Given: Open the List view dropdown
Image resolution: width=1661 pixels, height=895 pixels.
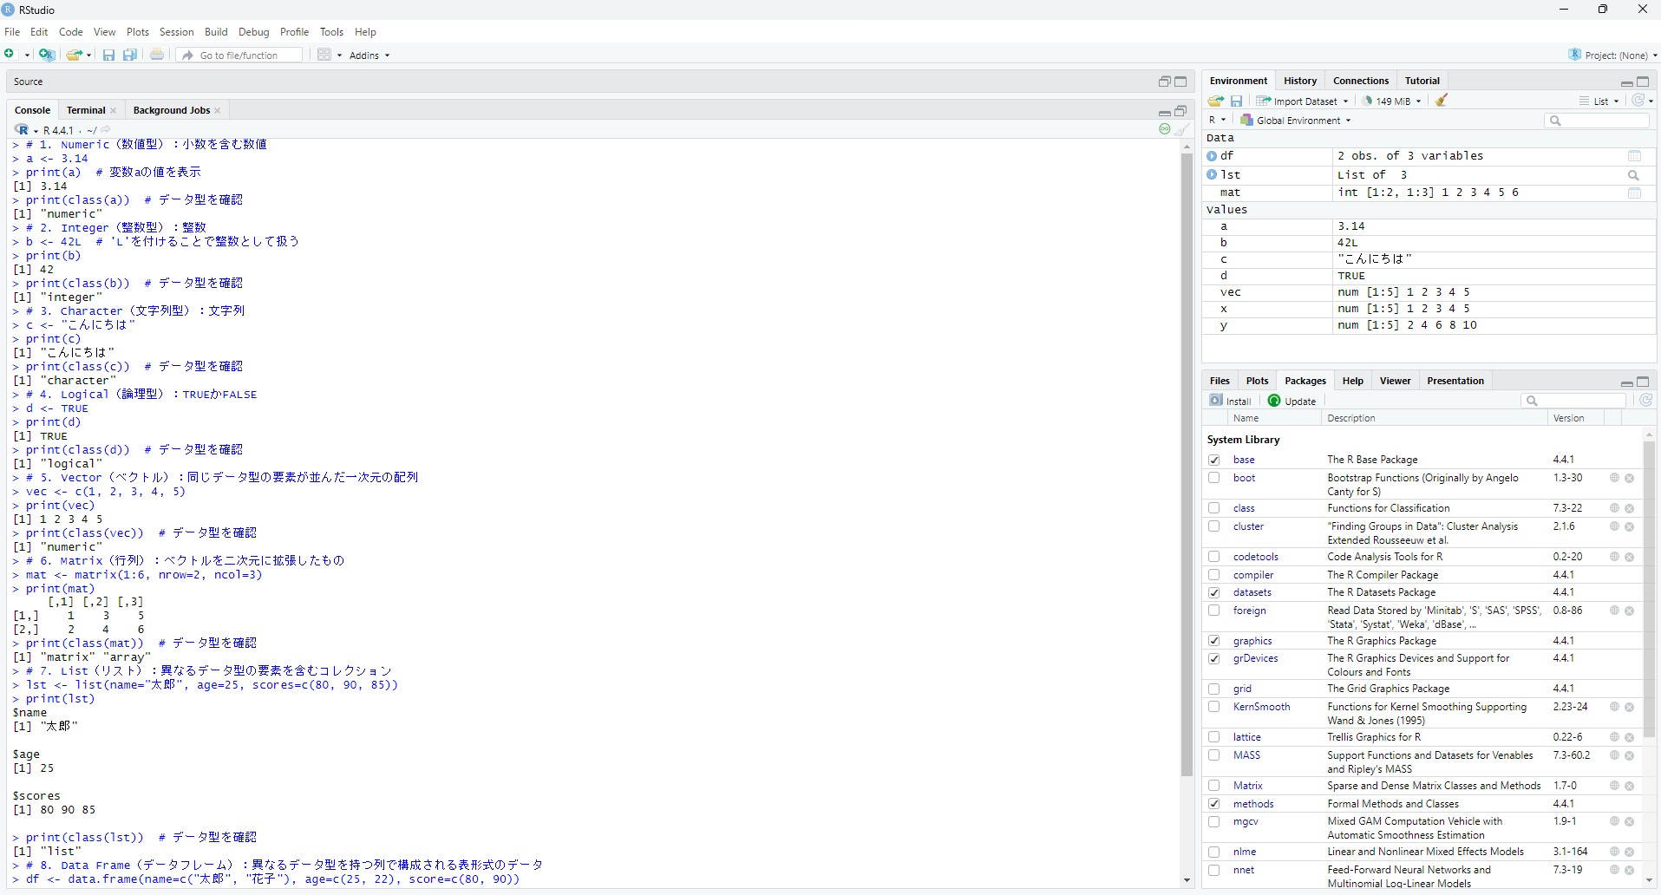Looking at the screenshot, I should pyautogui.click(x=1599, y=101).
